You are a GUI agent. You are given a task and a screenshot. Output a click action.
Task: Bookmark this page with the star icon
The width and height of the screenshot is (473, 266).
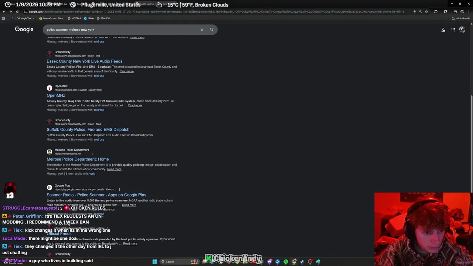[426, 11]
